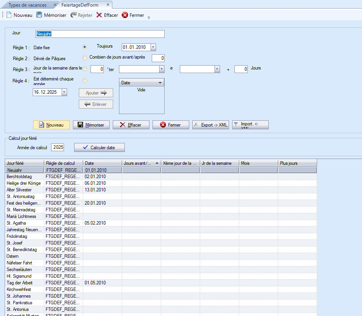Click the Rejeter undo toolbar icon
362x316 pixels.
click(73, 15)
